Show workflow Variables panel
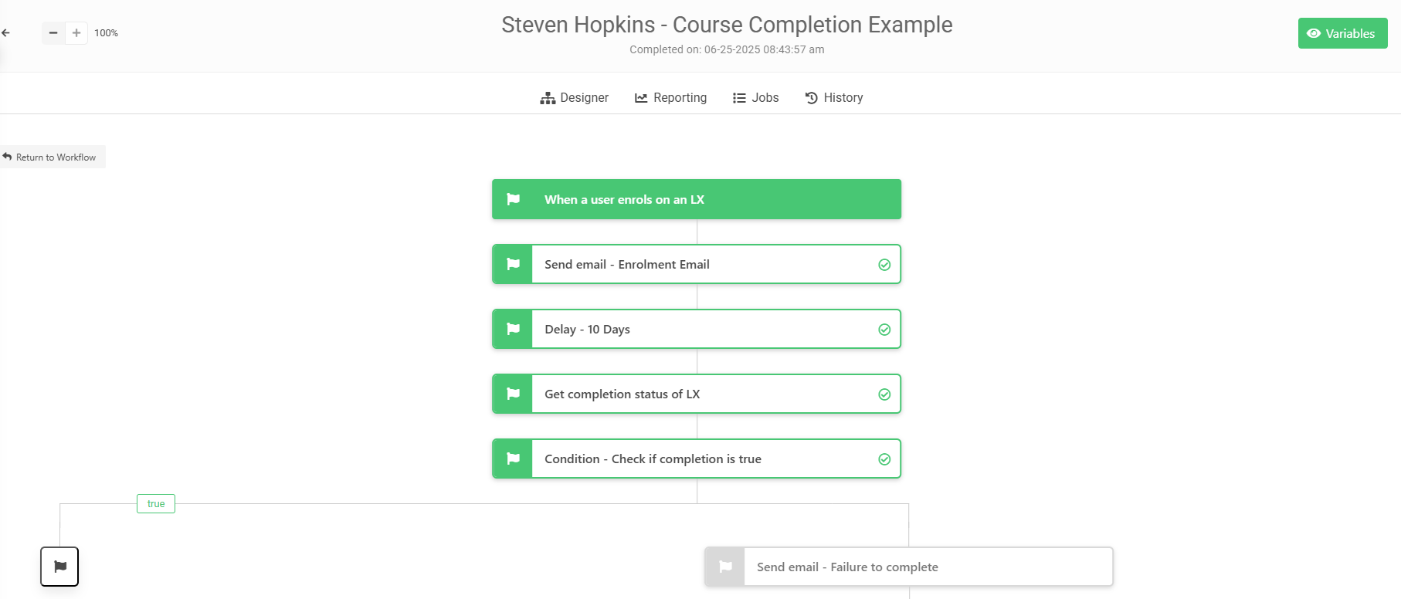The image size is (1401, 599). pos(1342,33)
